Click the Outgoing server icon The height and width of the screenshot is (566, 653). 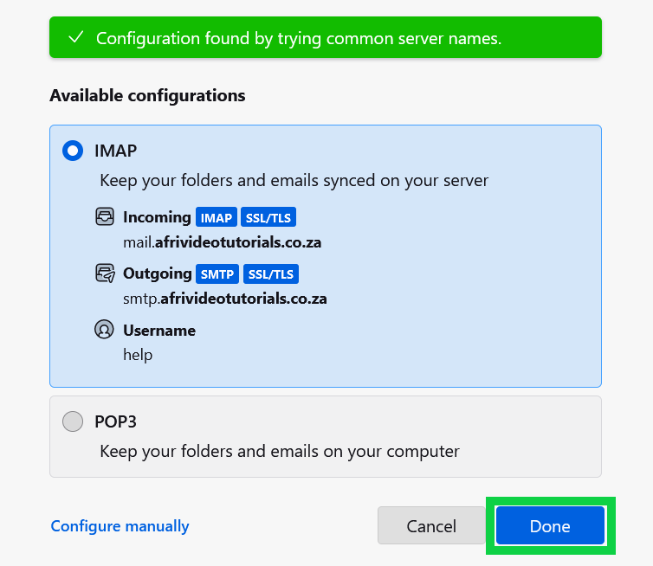(105, 273)
